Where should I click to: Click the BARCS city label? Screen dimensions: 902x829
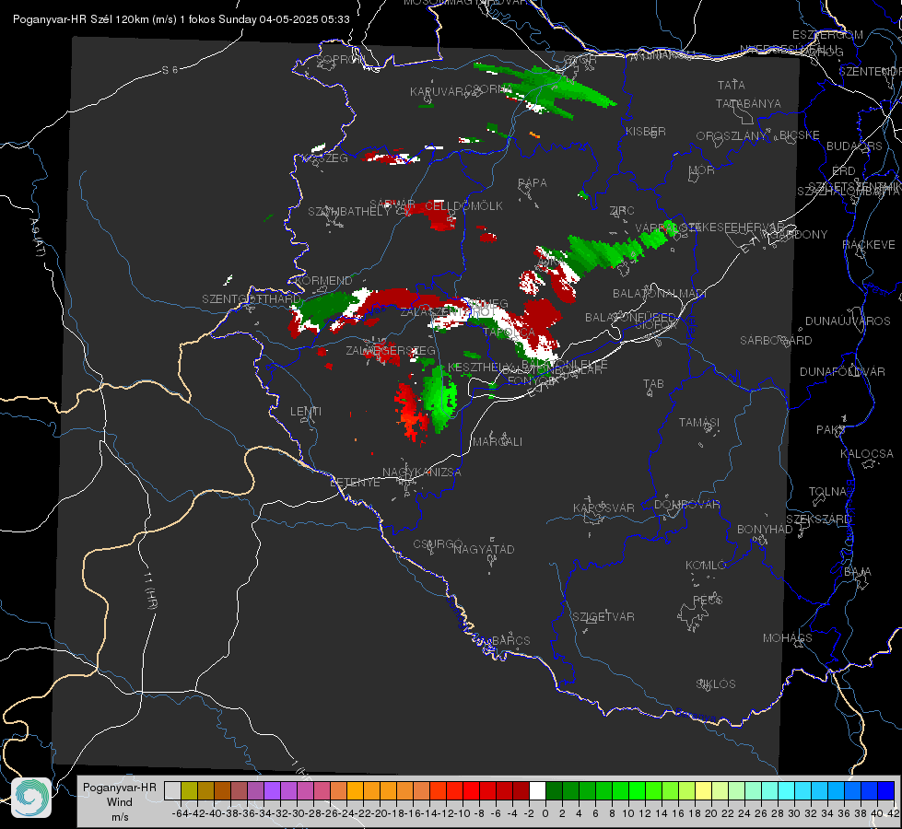[x=510, y=640]
